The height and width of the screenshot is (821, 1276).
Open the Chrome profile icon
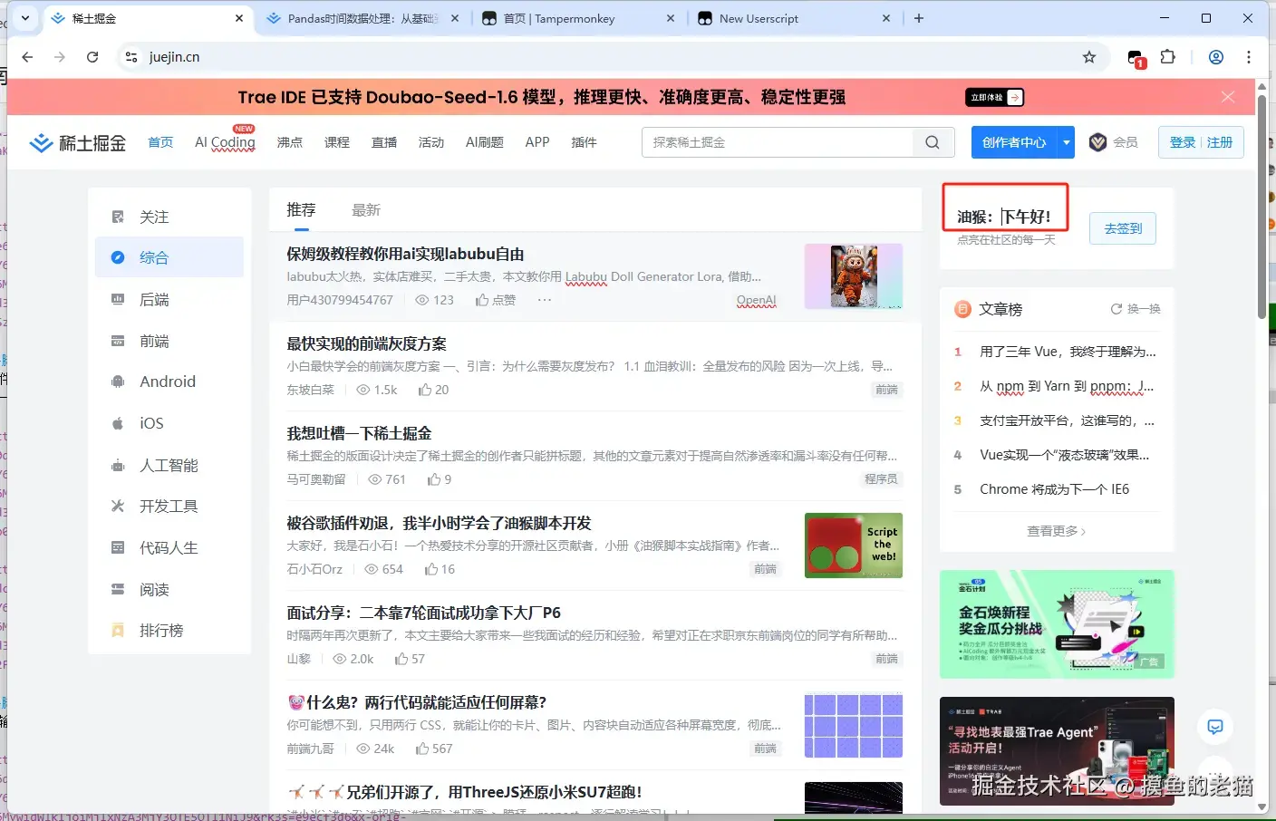(x=1216, y=57)
